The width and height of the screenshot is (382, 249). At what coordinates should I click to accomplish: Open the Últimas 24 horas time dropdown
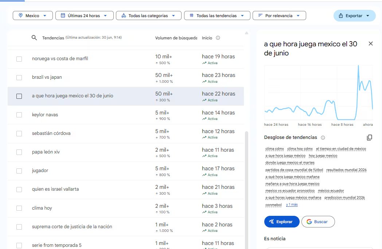coord(84,16)
